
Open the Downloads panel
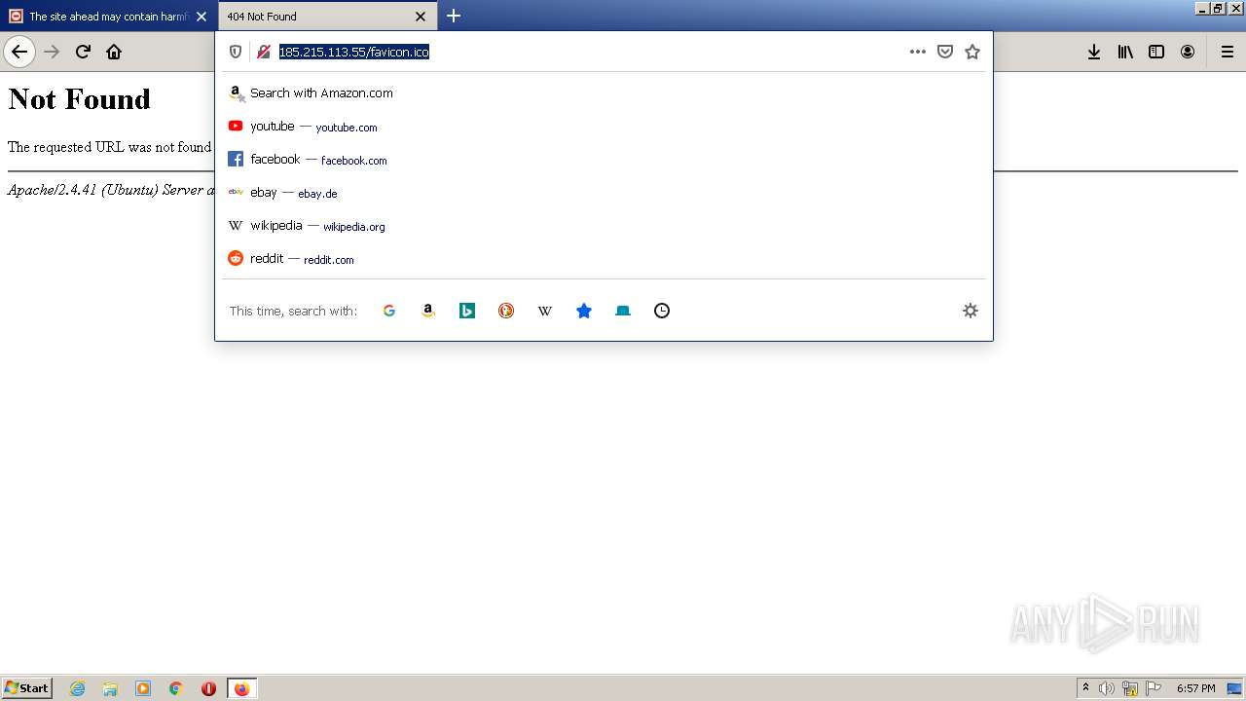pyautogui.click(x=1094, y=52)
